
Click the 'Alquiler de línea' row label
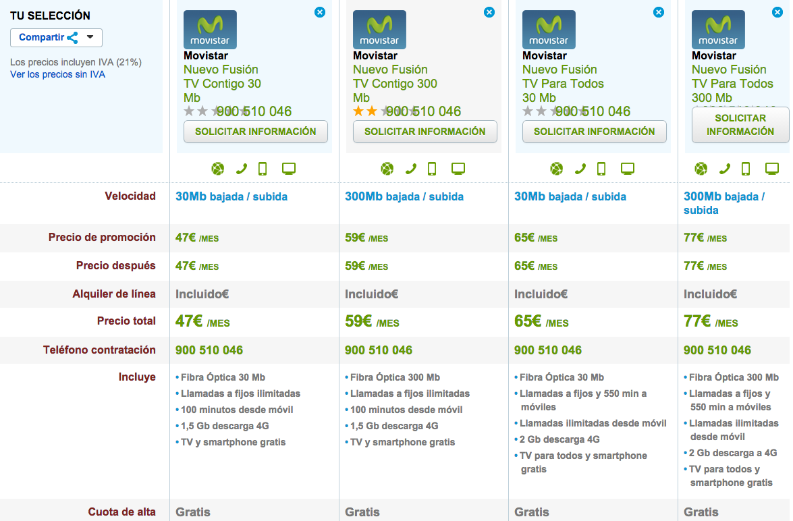114,294
